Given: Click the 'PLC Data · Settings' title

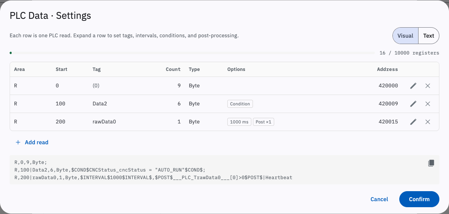Looking at the screenshot, I should point(51,16).
